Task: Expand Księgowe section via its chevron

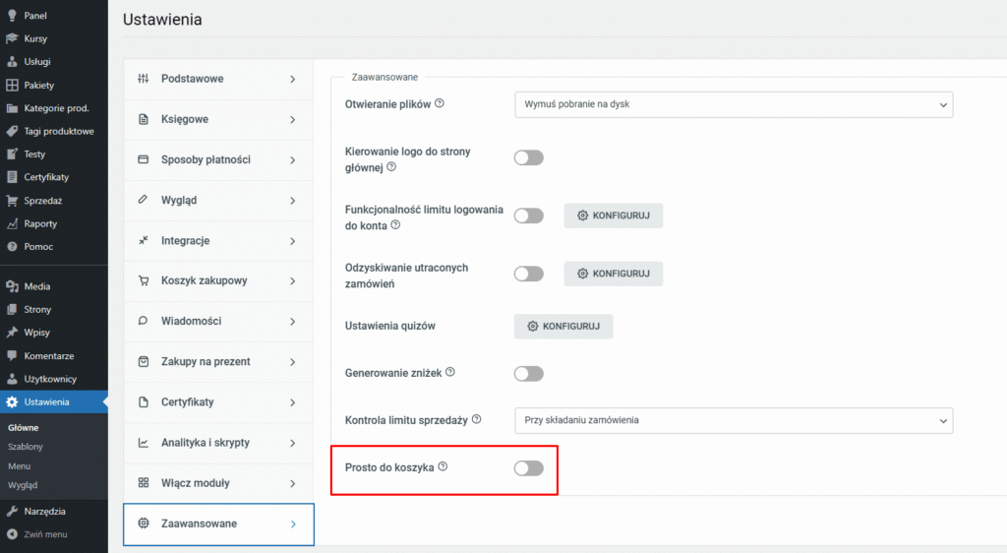Action: coord(293,119)
